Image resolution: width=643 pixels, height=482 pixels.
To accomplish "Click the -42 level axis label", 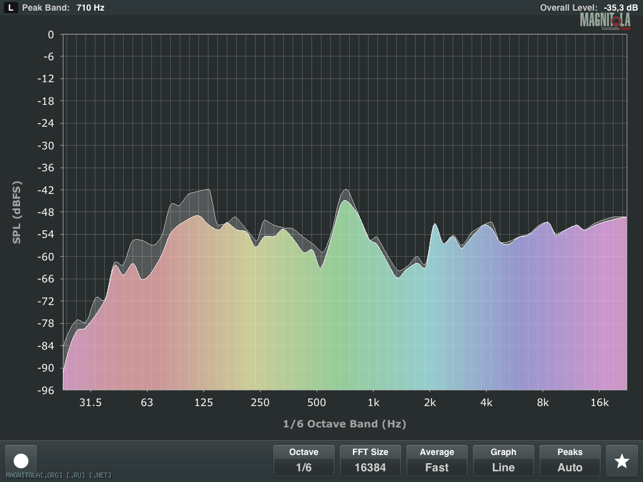I will click(45, 190).
